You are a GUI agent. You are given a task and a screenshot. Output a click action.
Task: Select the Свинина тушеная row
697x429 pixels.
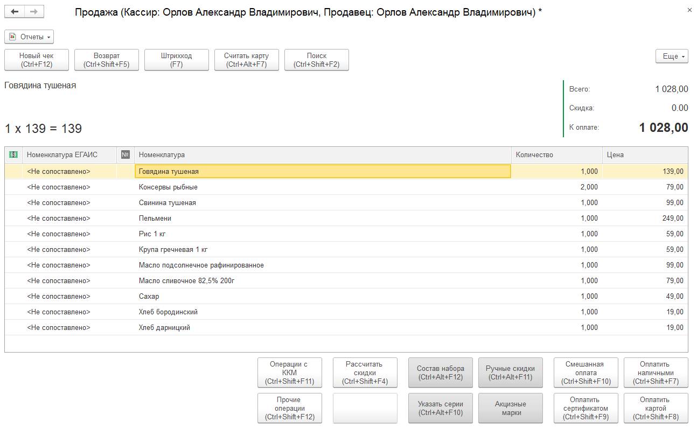pos(346,203)
